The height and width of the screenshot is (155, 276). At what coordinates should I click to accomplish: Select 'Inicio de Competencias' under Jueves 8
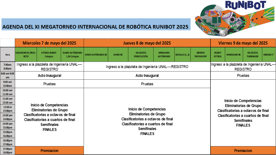[x=147, y=109]
